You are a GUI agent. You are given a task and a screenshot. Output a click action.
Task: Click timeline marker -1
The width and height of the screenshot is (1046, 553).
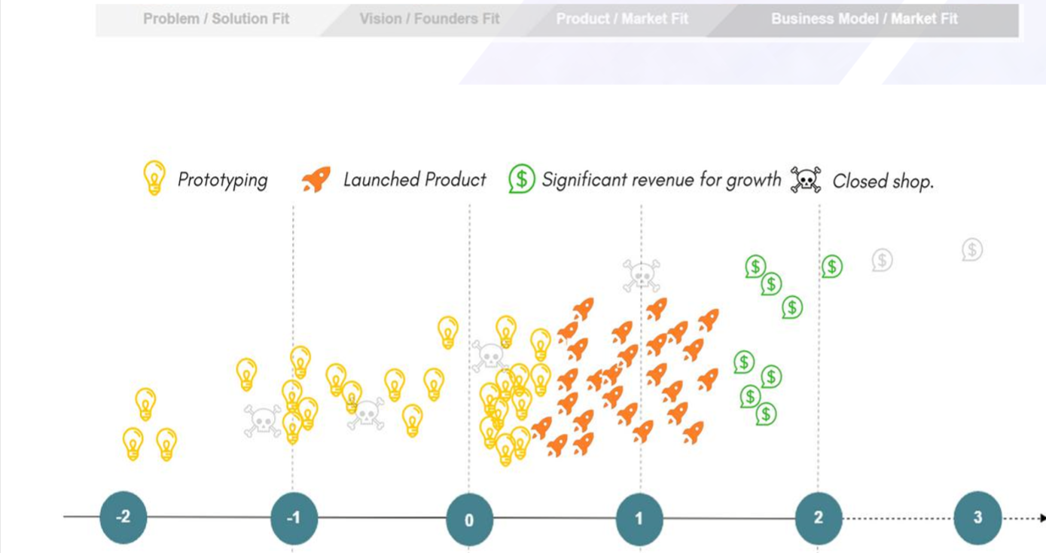click(294, 518)
